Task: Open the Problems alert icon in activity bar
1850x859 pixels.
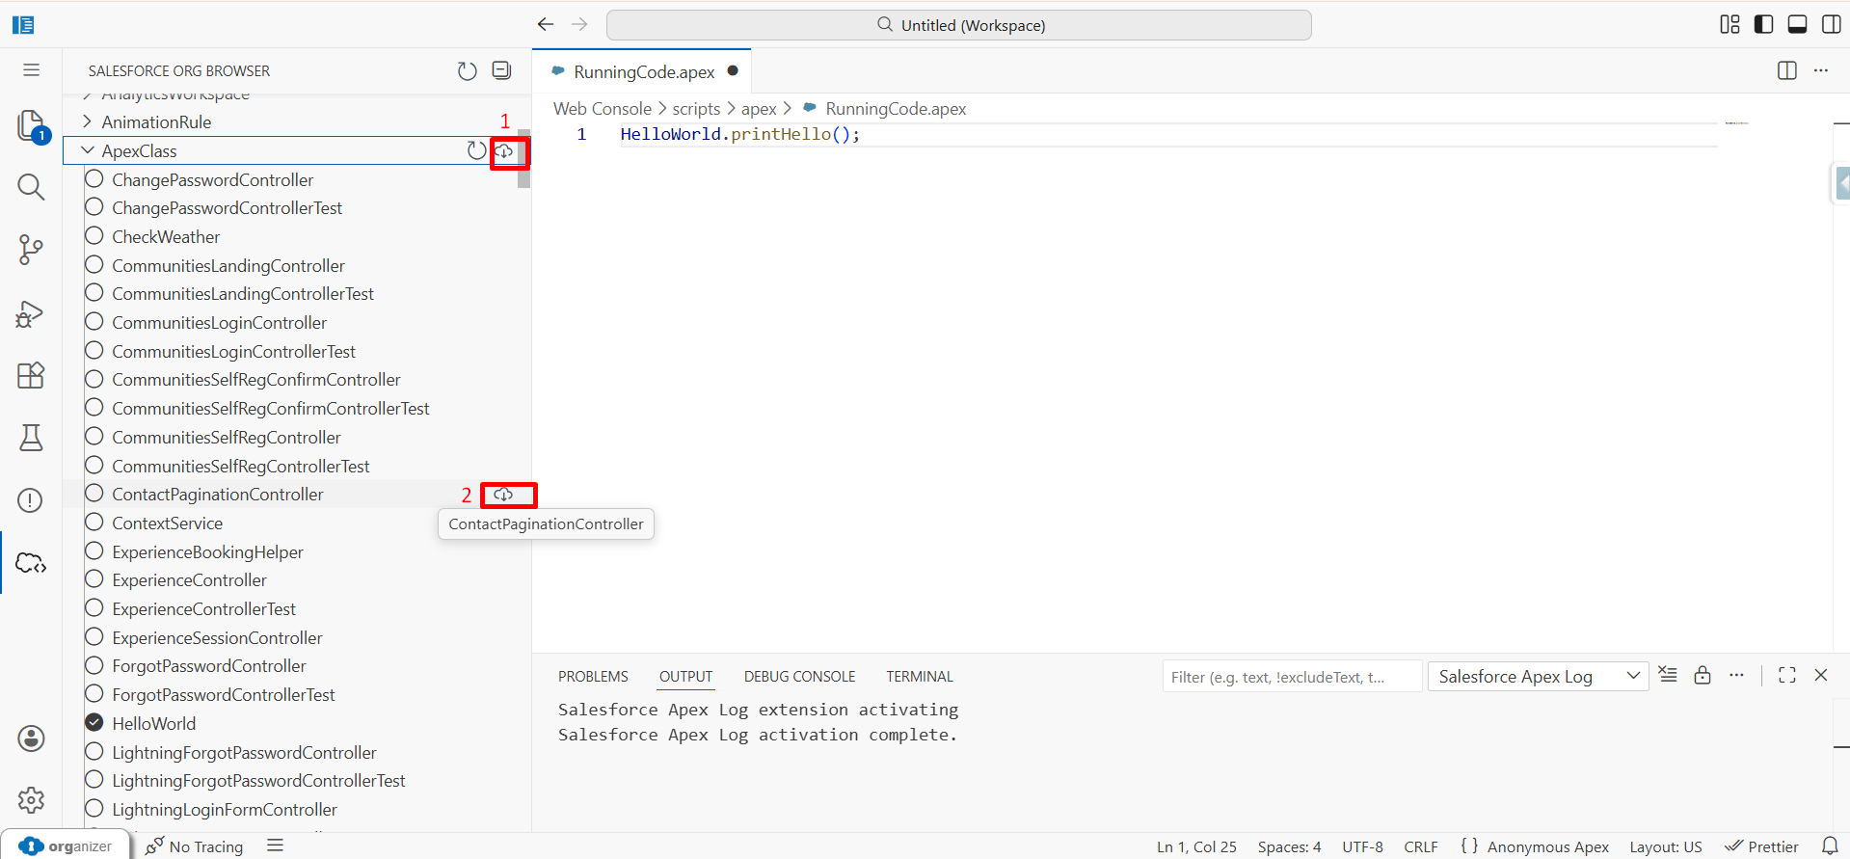Action: coord(31,500)
